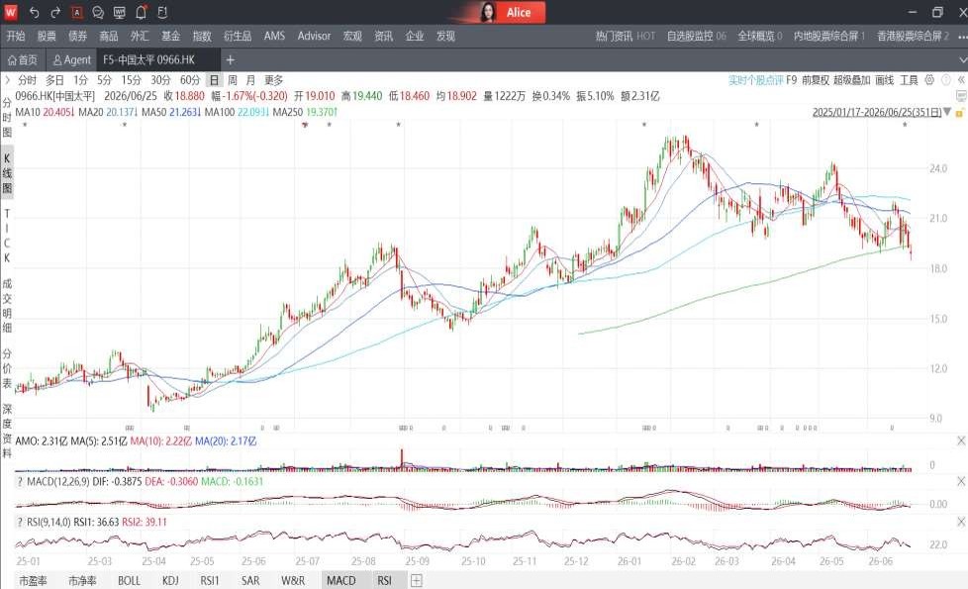This screenshot has height=589, width=968.
Task: Click the question mark help icon near 工具
Action: click(945, 80)
